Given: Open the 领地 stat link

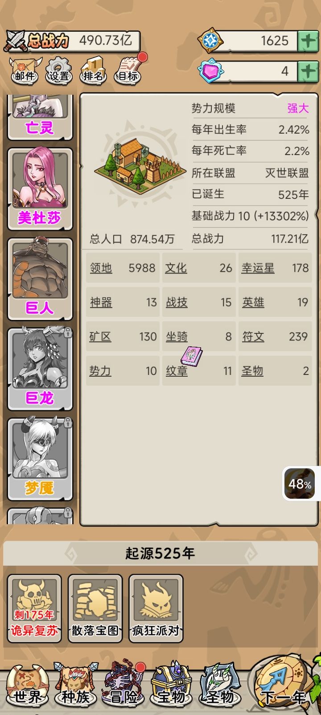Looking at the screenshot, I should (x=101, y=268).
